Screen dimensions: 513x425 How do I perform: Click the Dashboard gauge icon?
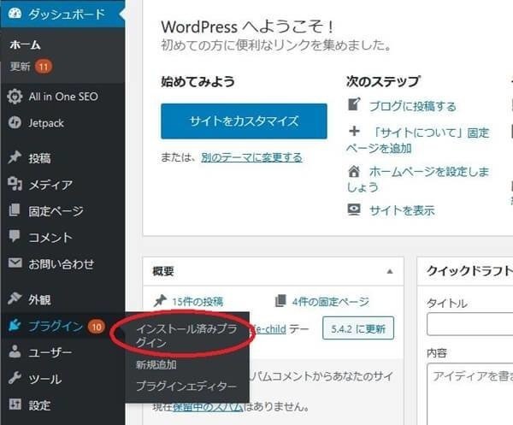pos(15,14)
